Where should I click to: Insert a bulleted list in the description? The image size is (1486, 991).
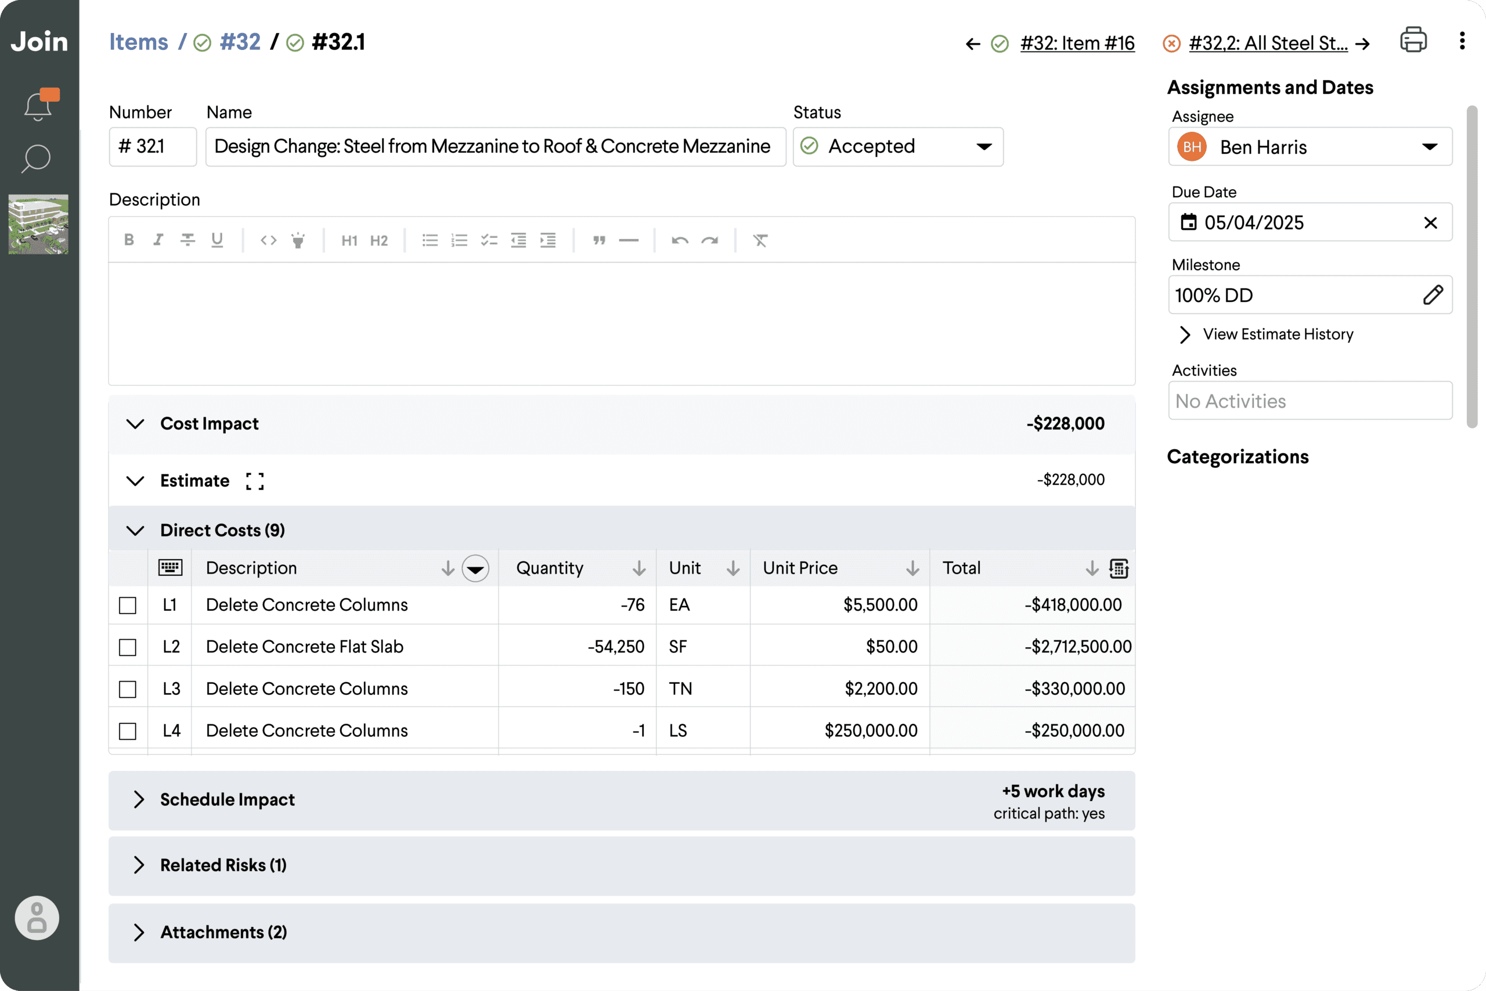[430, 240]
